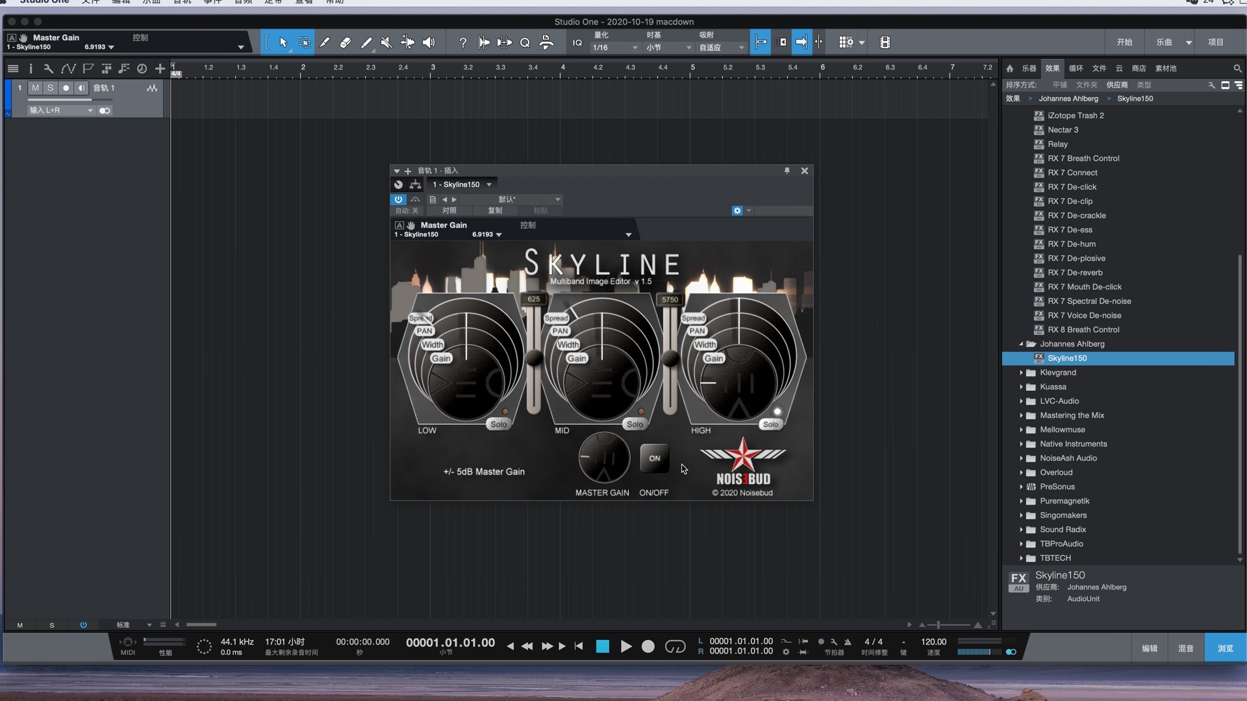Toggle Solo on the MID band
The width and height of the screenshot is (1247, 701).
click(x=635, y=424)
